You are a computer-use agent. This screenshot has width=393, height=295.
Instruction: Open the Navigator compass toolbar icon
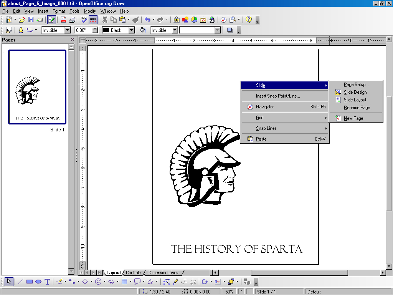(223, 20)
